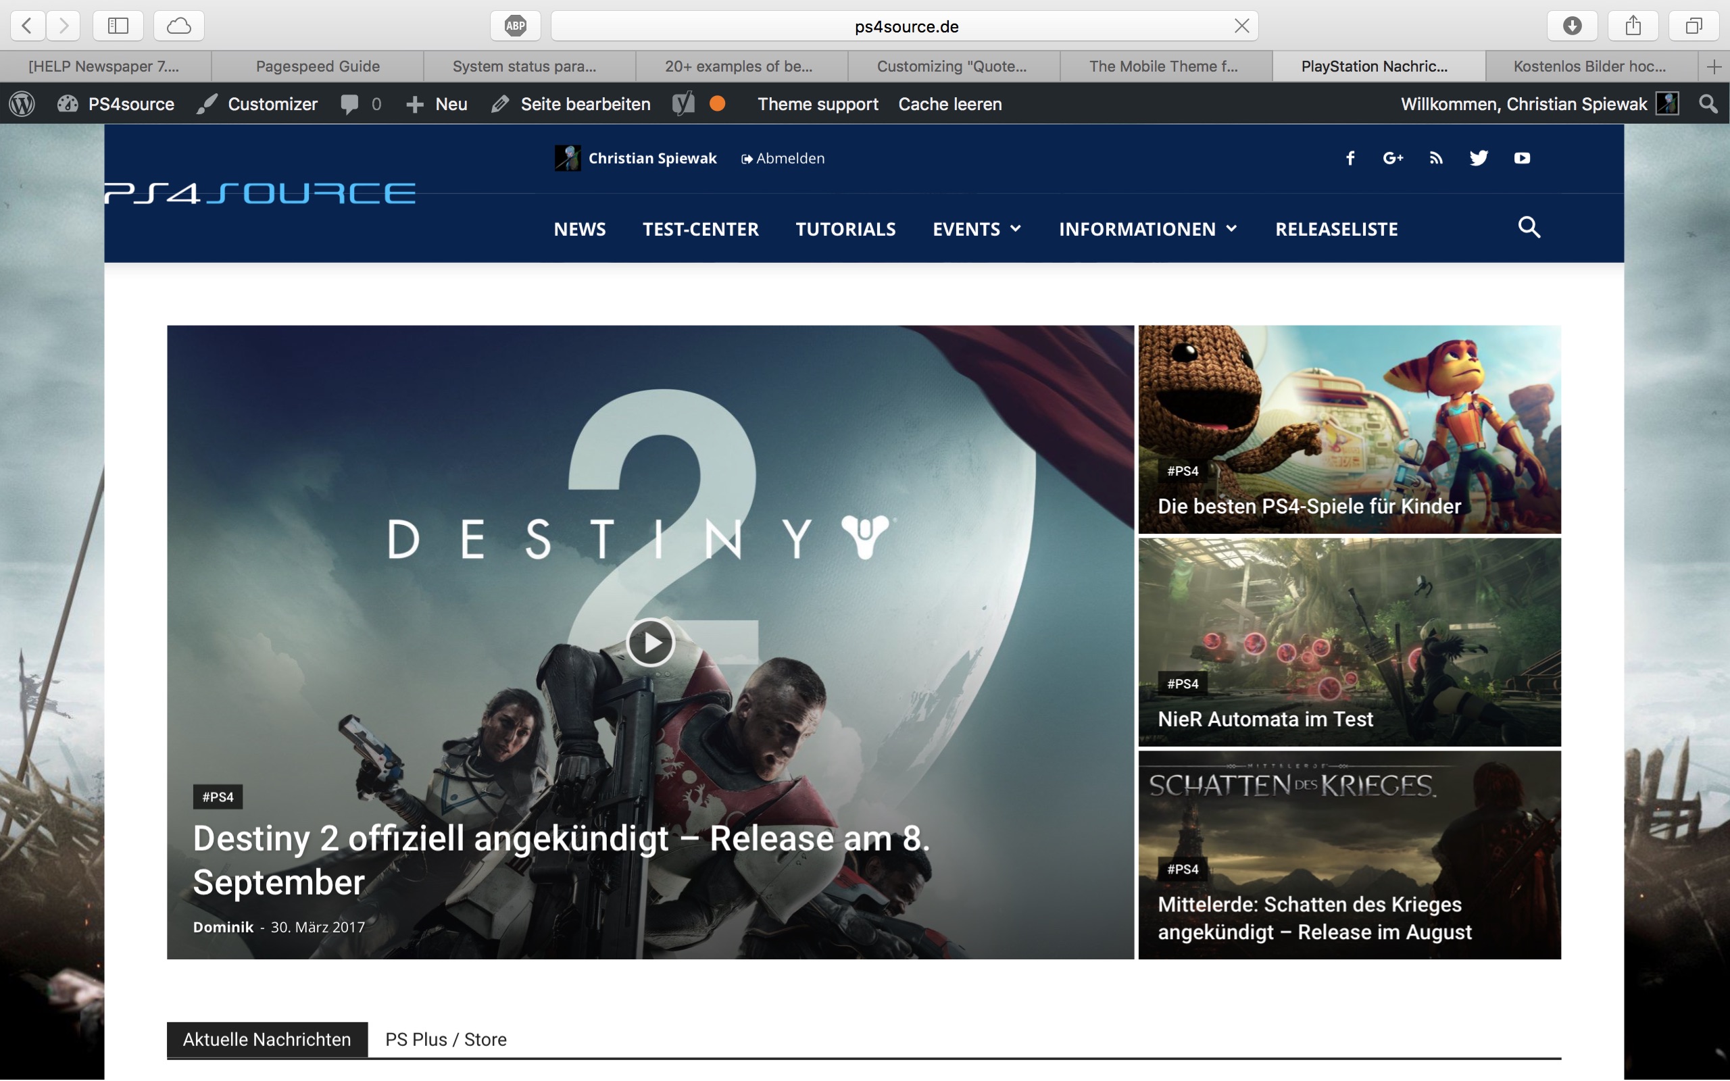Select Cache leeren
The height and width of the screenshot is (1081, 1730).
(x=950, y=104)
